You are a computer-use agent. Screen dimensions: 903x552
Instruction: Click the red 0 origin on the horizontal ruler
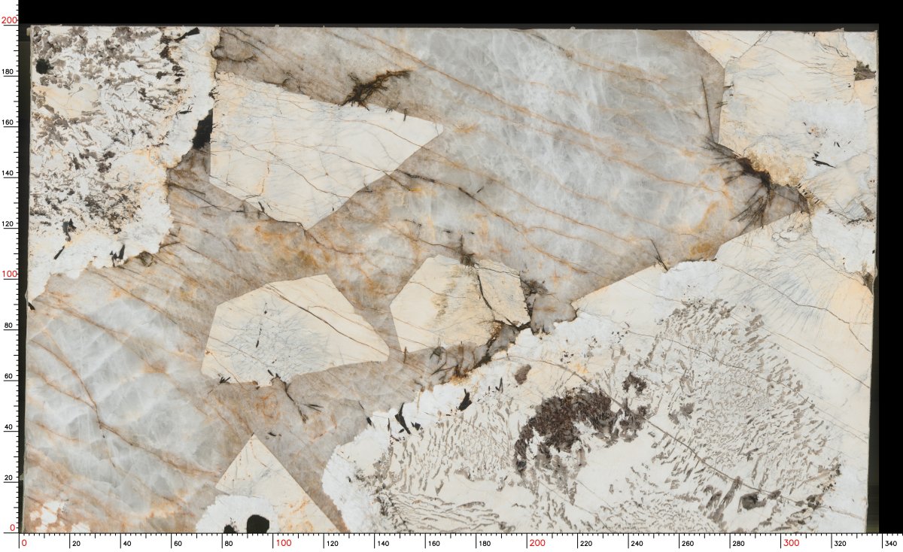[24, 543]
